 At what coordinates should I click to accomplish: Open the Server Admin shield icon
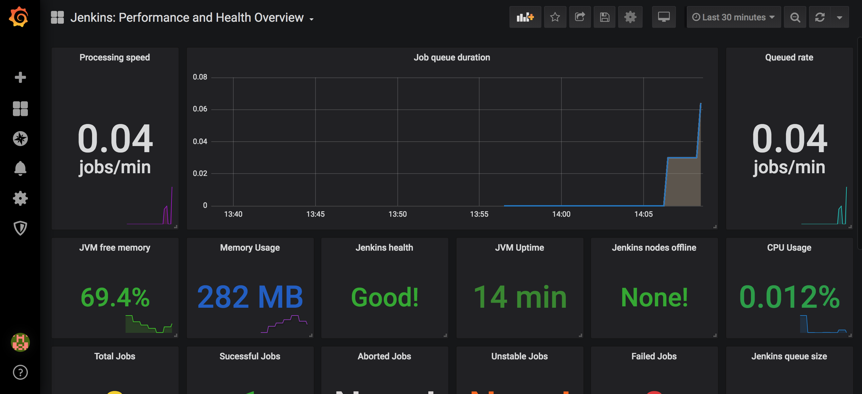pyautogui.click(x=20, y=228)
